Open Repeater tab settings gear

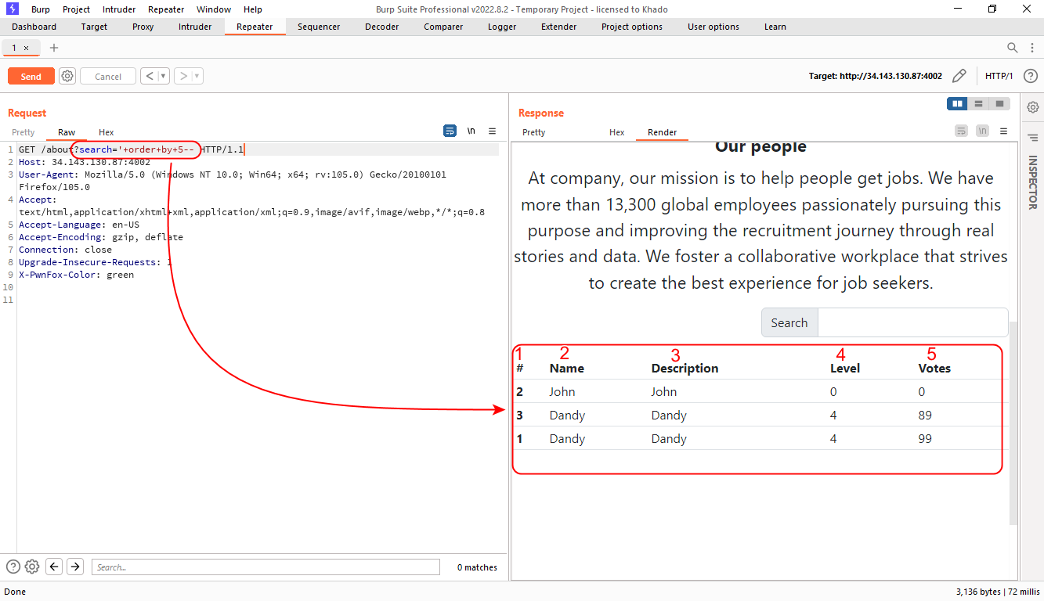click(x=67, y=76)
